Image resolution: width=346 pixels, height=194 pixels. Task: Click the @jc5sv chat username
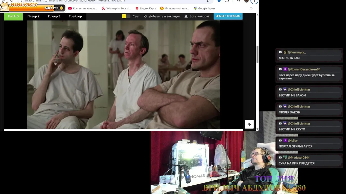(292, 141)
